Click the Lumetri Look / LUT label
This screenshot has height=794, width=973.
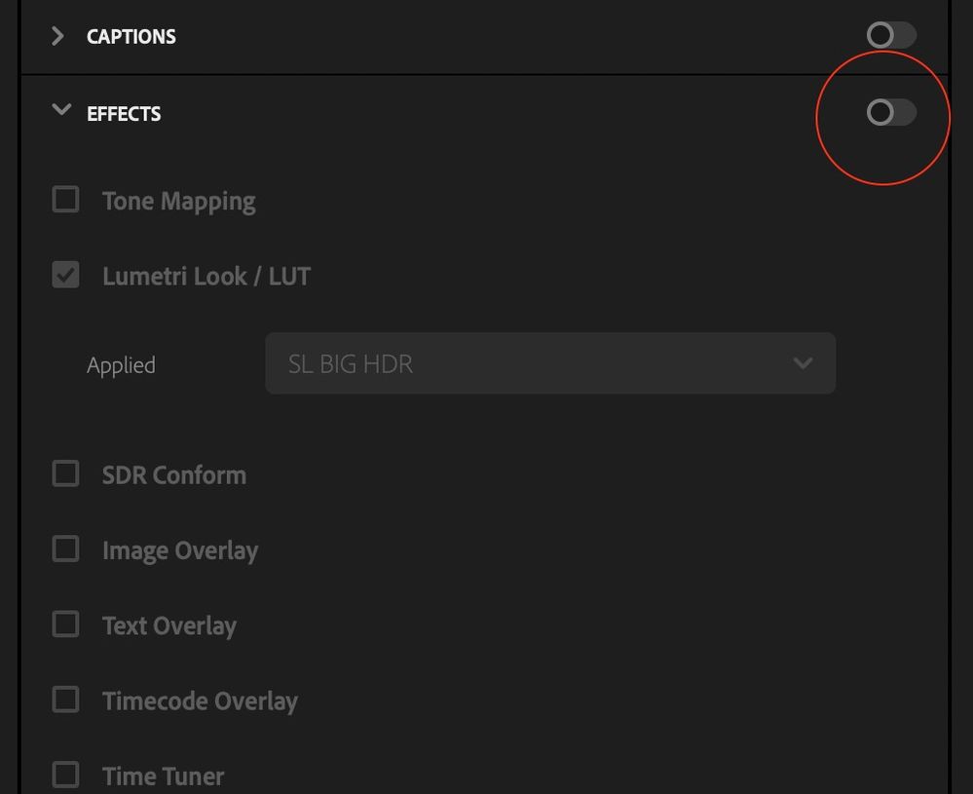[x=206, y=277]
